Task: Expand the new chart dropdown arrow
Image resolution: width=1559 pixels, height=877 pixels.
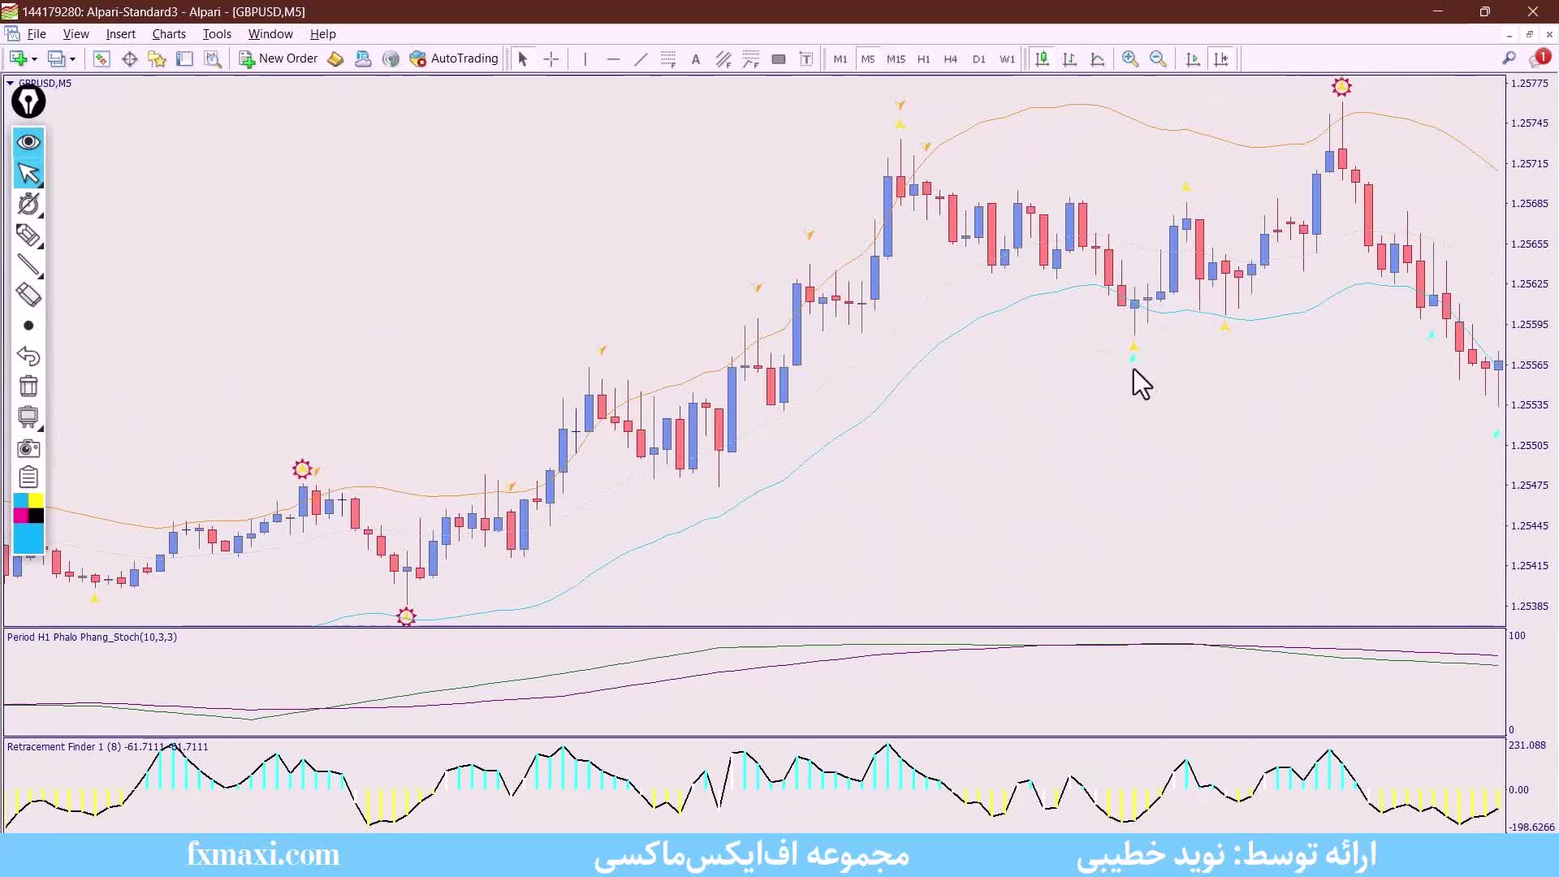Action: pos(34,59)
